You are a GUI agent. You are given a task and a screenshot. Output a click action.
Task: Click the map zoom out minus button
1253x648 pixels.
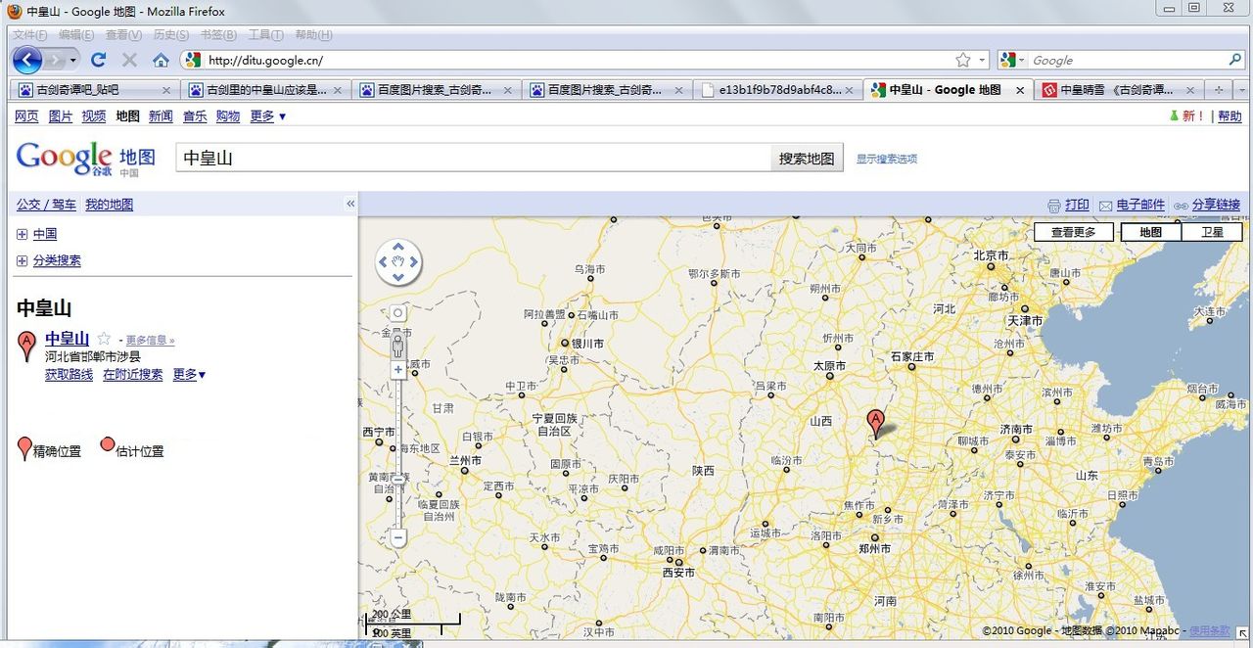398,537
